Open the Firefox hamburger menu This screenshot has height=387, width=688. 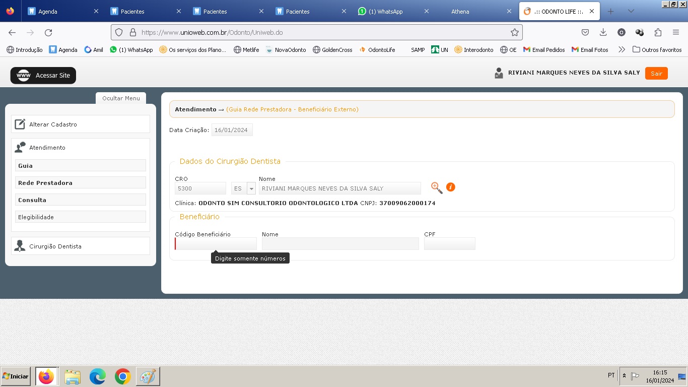point(676,32)
